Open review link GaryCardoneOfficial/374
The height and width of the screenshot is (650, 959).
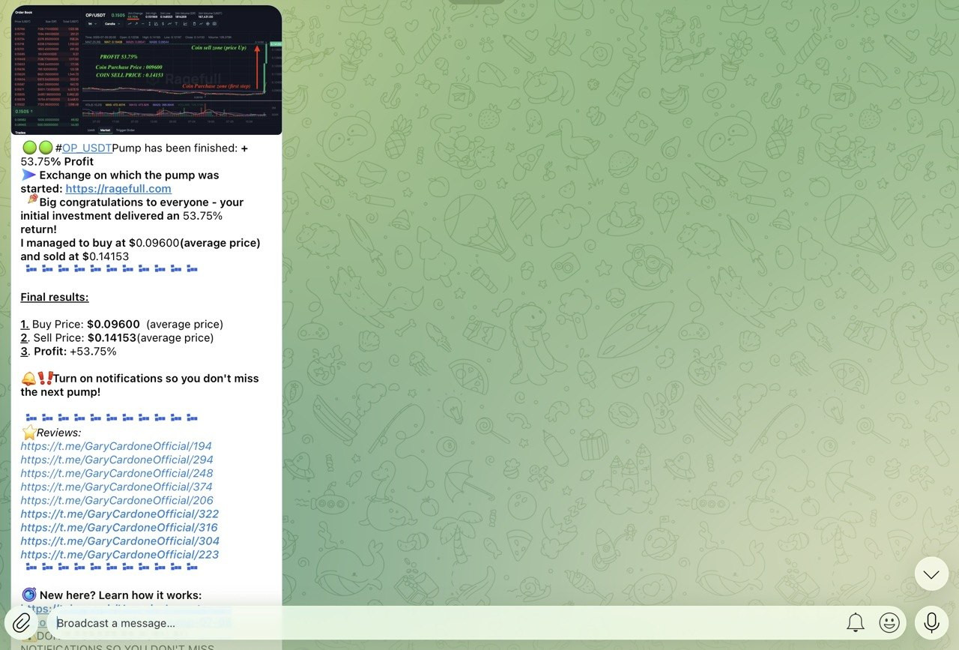[x=117, y=487]
